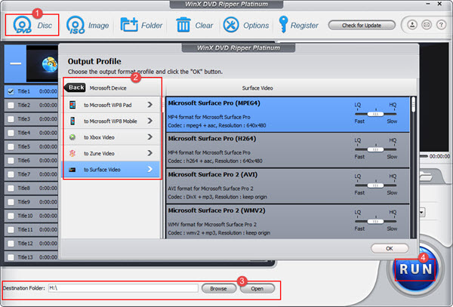The width and height of the screenshot is (453, 307).
Task: Confirm the output profile with OK
Action: [390, 248]
